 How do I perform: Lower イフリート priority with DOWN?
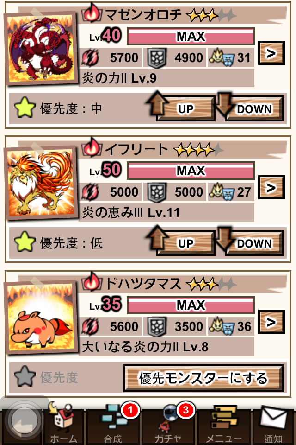pyautogui.click(x=250, y=242)
